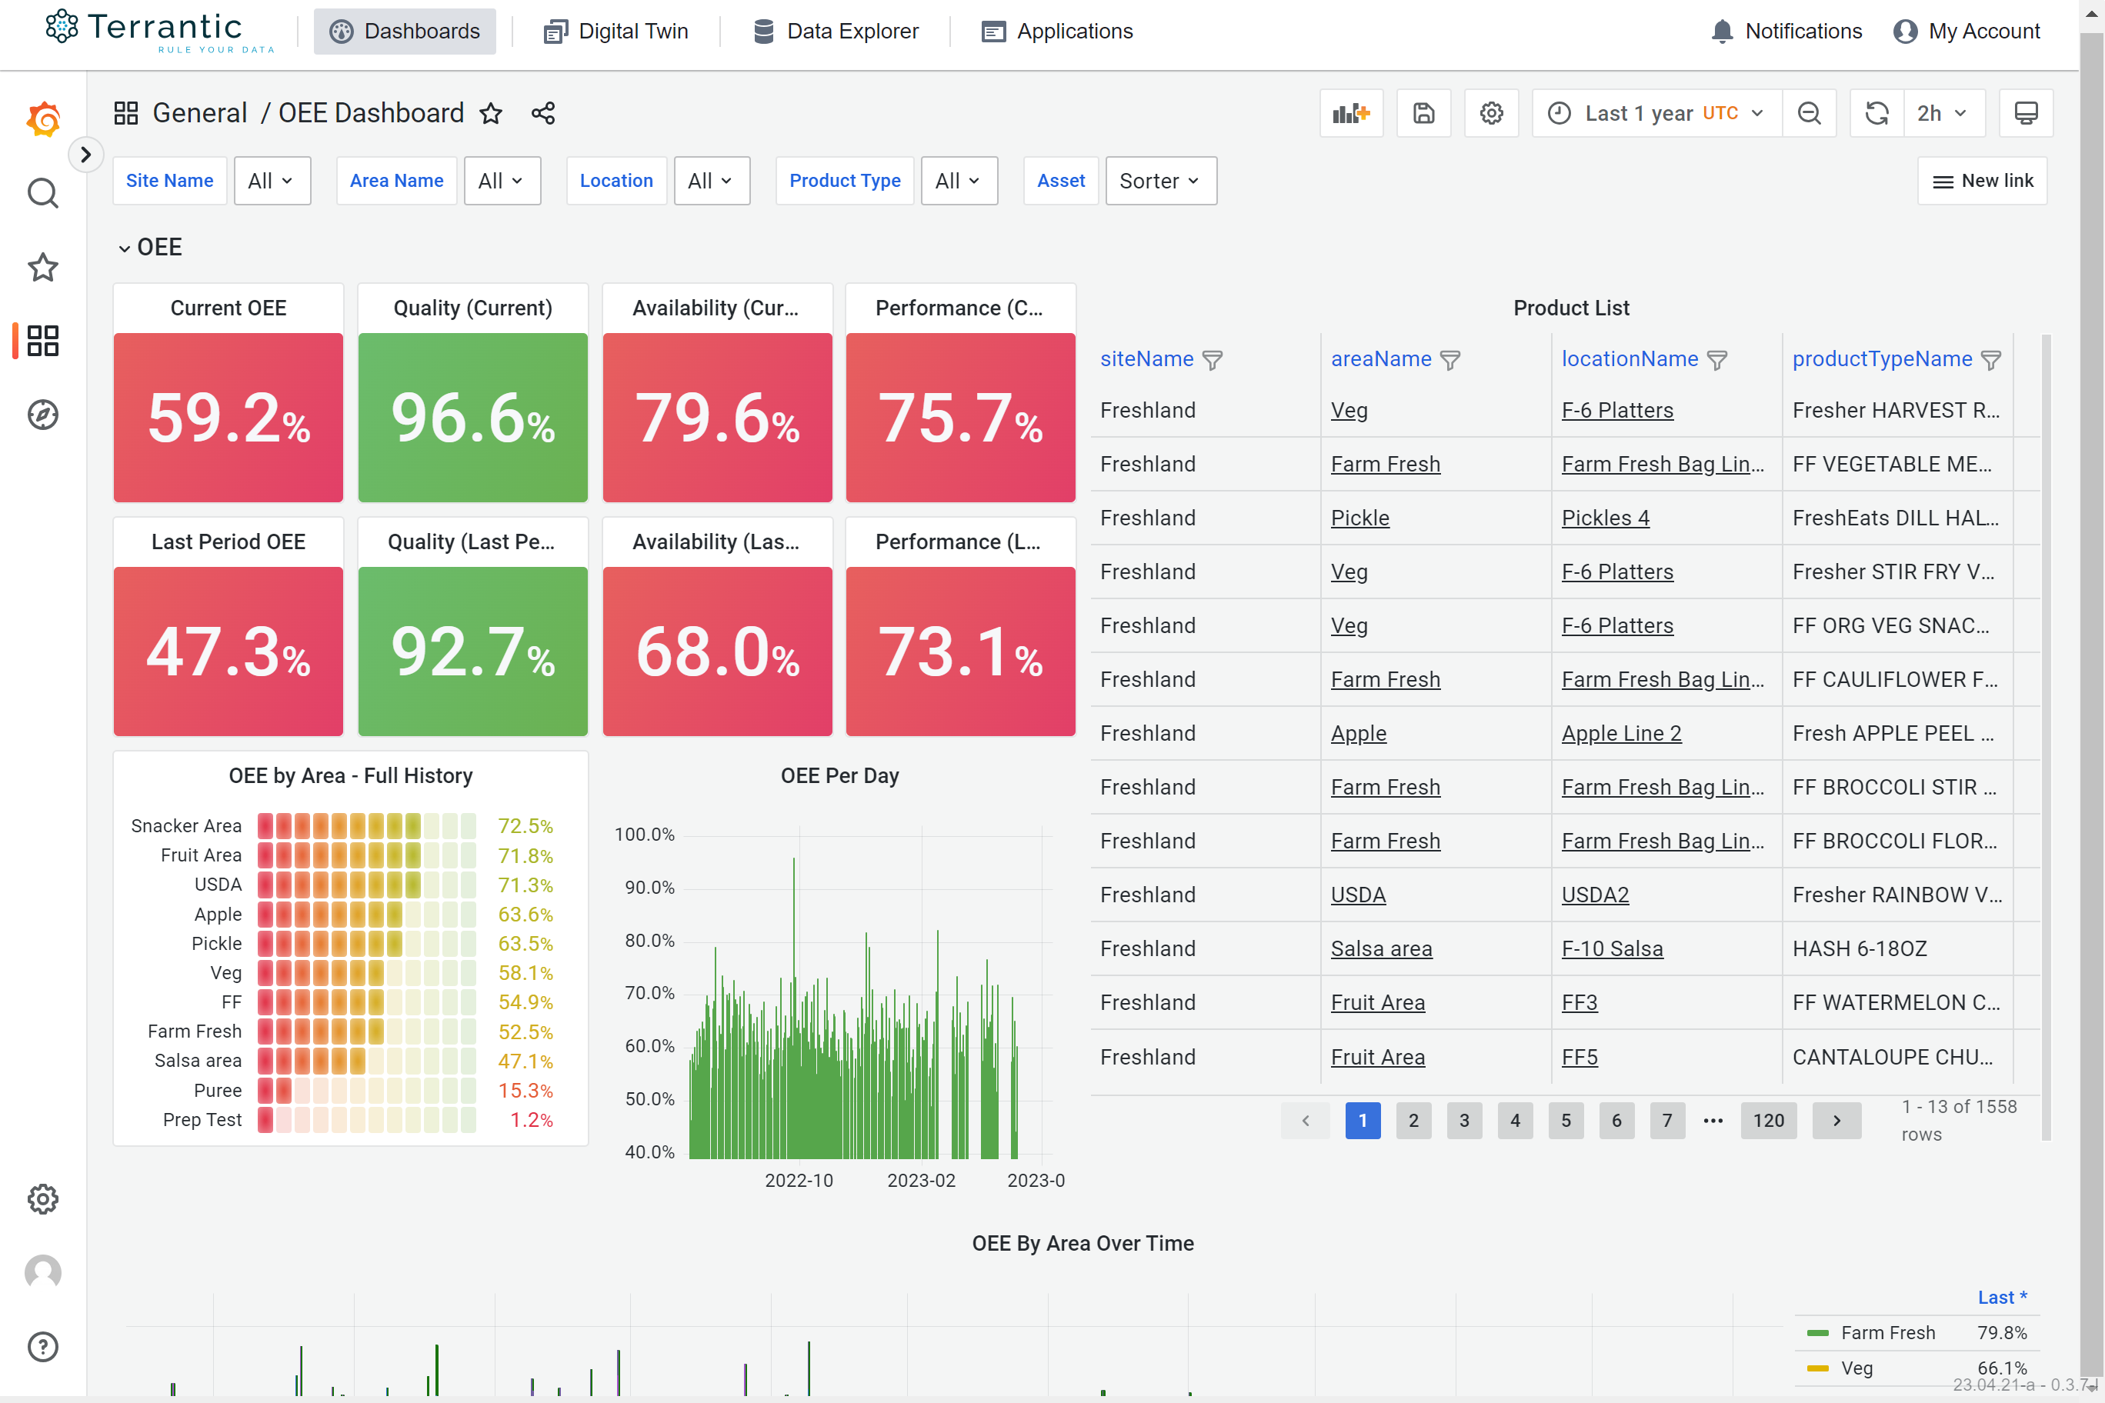This screenshot has width=2105, height=1403.
Task: Toggle Farm Fresh series in legend
Action: point(1887,1333)
